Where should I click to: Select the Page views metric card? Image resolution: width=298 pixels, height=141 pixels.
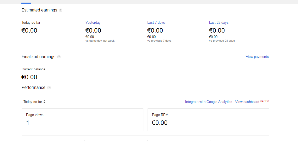pos(82,120)
